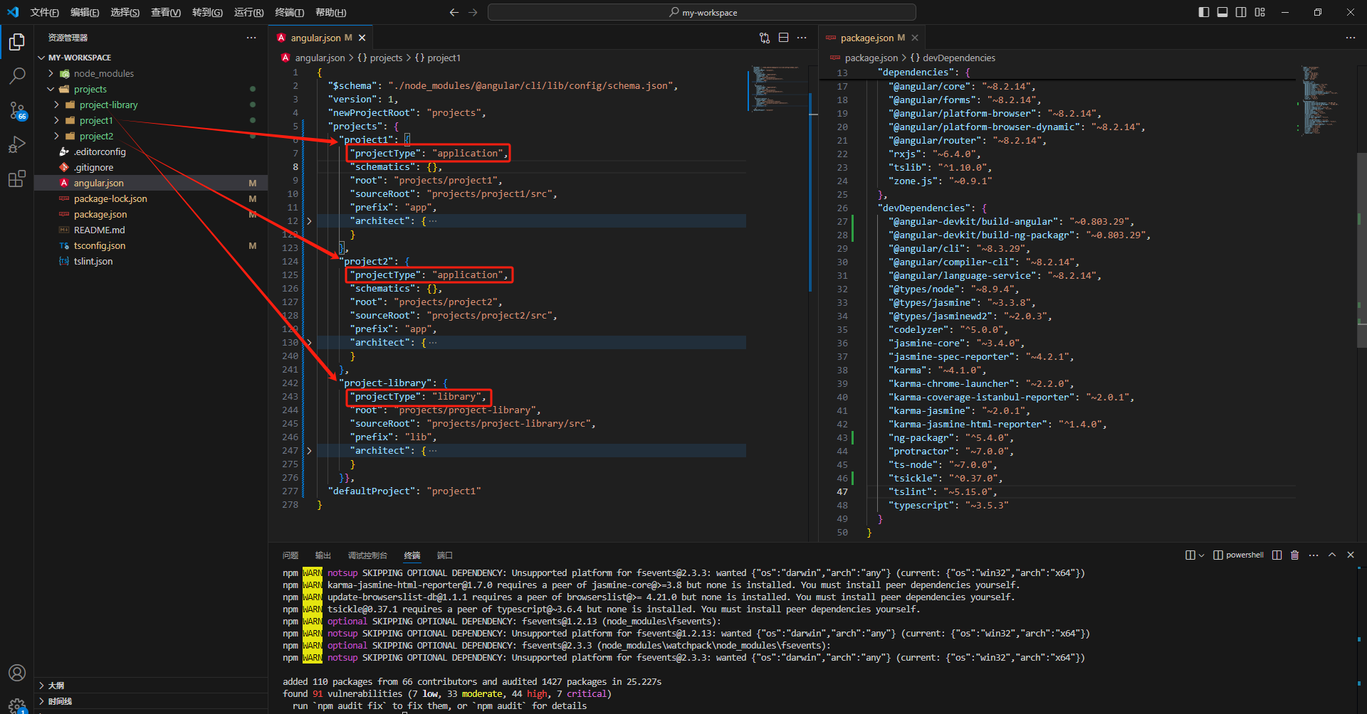This screenshot has height=714, width=1367.
Task: Open changes compare icon for angular.json editor
Action: pyautogui.click(x=765, y=38)
